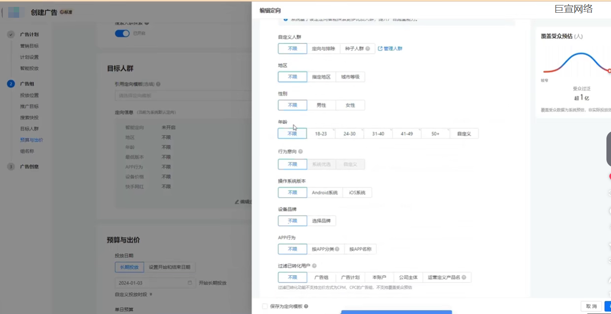Click red marker on audience curve
611x314 pixels.
pyautogui.click(x=609, y=71)
